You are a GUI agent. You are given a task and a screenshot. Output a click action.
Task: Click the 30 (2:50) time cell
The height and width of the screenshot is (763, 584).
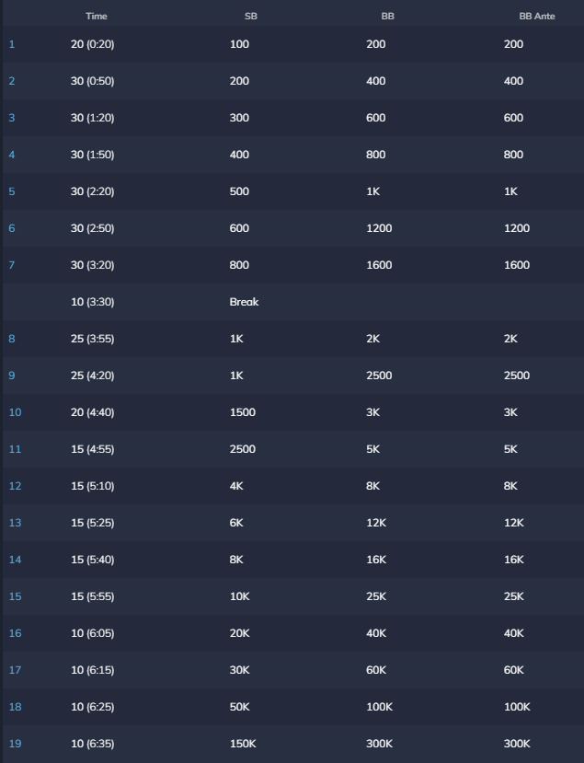[92, 228]
